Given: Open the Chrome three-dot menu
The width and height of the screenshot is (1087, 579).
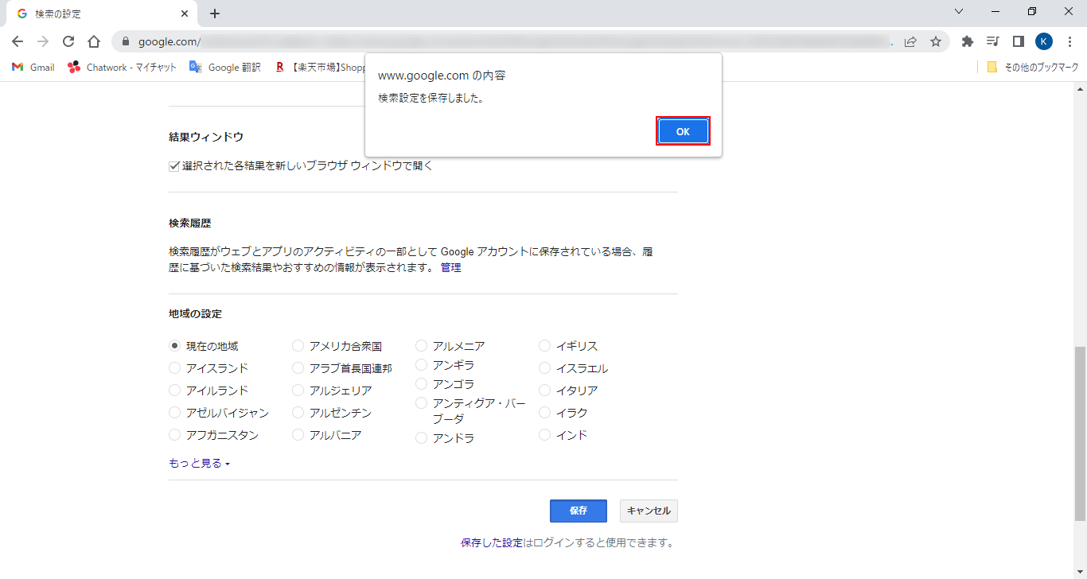Looking at the screenshot, I should click(x=1069, y=41).
